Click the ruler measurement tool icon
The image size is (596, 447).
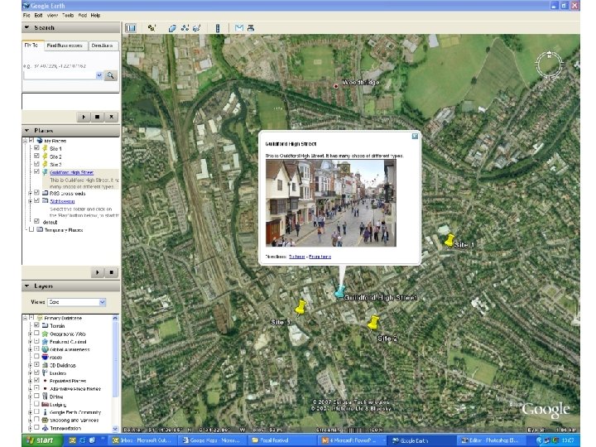tap(219, 27)
